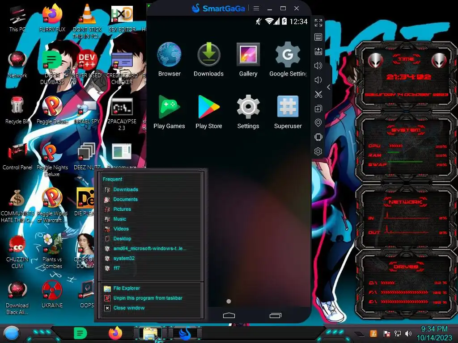Click SmartGaGa shake device icon
Image resolution: width=458 pixels, height=343 pixels.
[318, 137]
